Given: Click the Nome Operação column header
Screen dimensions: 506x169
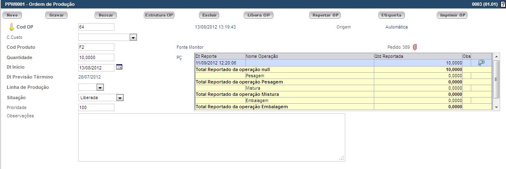Looking at the screenshot, I should pyautogui.click(x=309, y=56).
